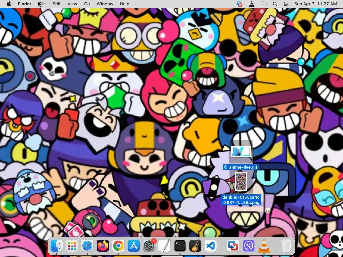Select the dehbliq png file thumbnail
This screenshot has height=257, width=343.
241,181
